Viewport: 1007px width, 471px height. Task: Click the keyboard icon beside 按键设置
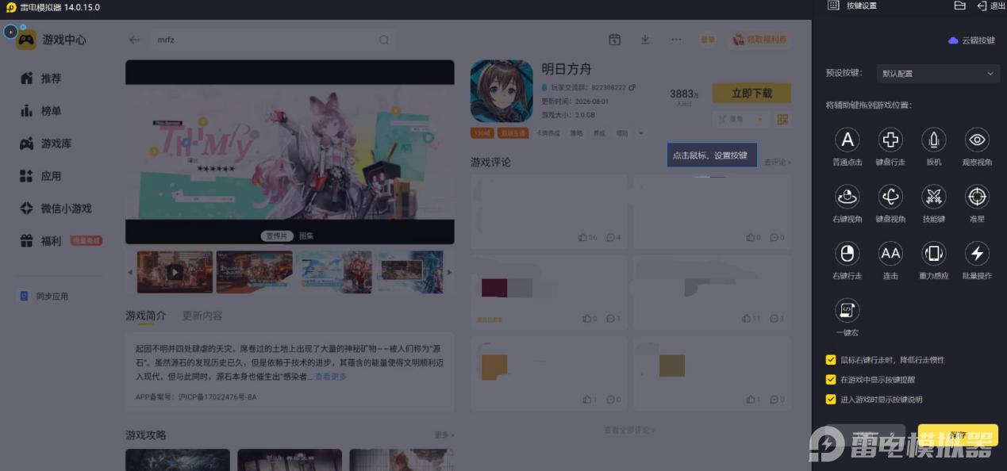point(833,6)
